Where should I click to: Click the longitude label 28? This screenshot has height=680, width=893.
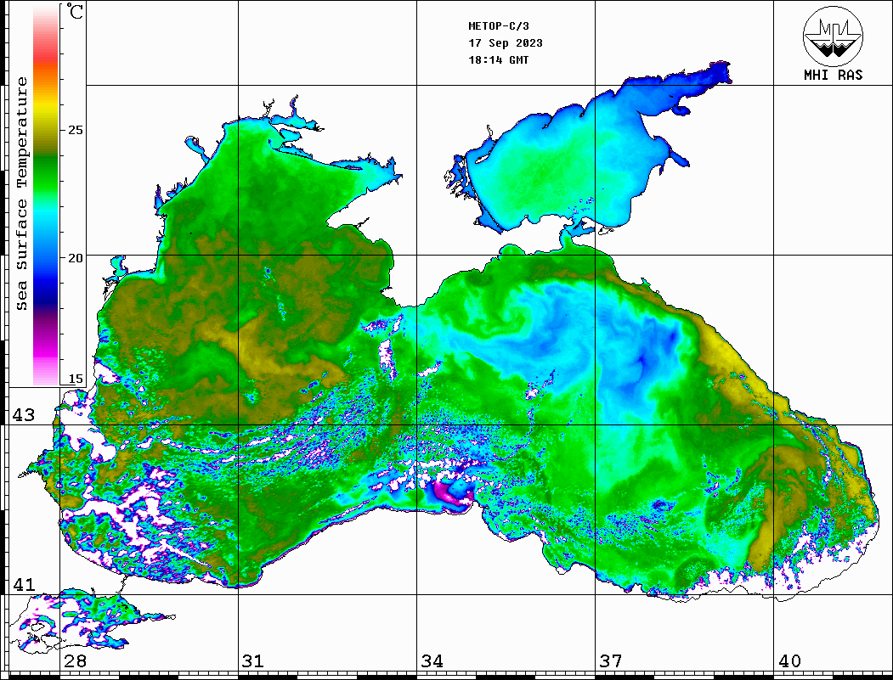pyautogui.click(x=75, y=661)
